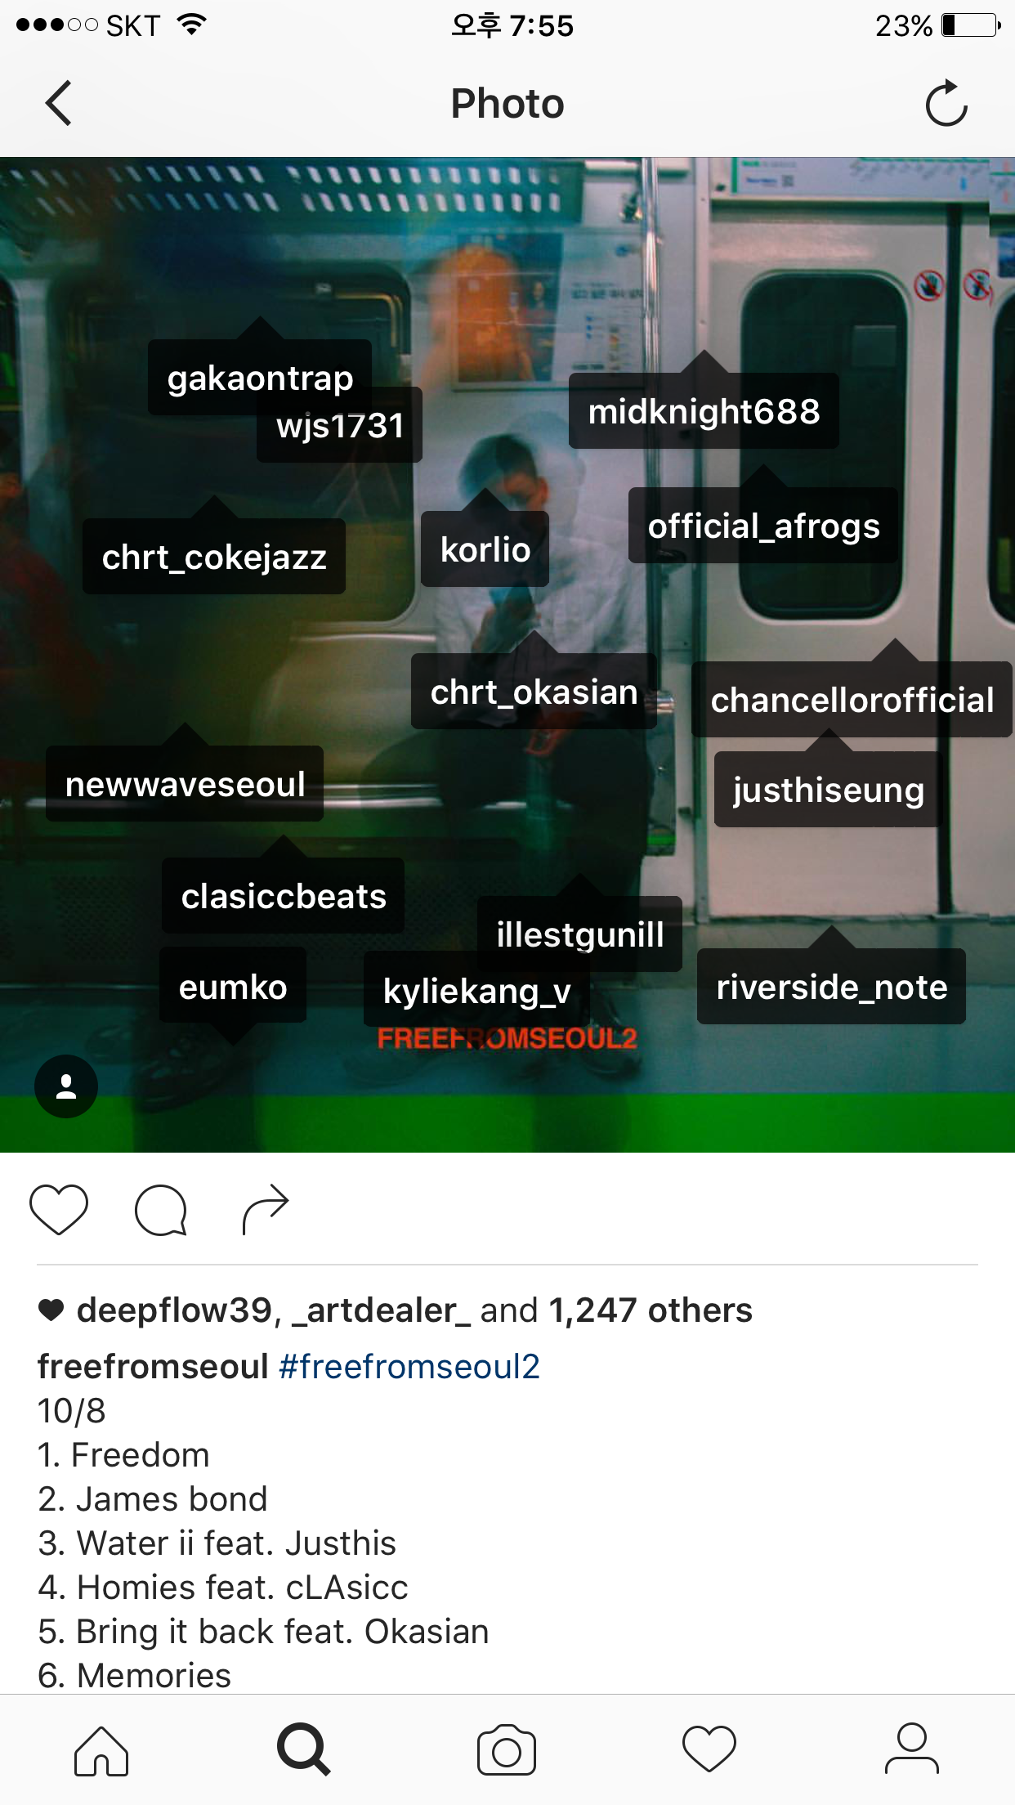Tap the midknight688 tag label
The height and width of the screenshot is (1805, 1015).
pos(704,411)
